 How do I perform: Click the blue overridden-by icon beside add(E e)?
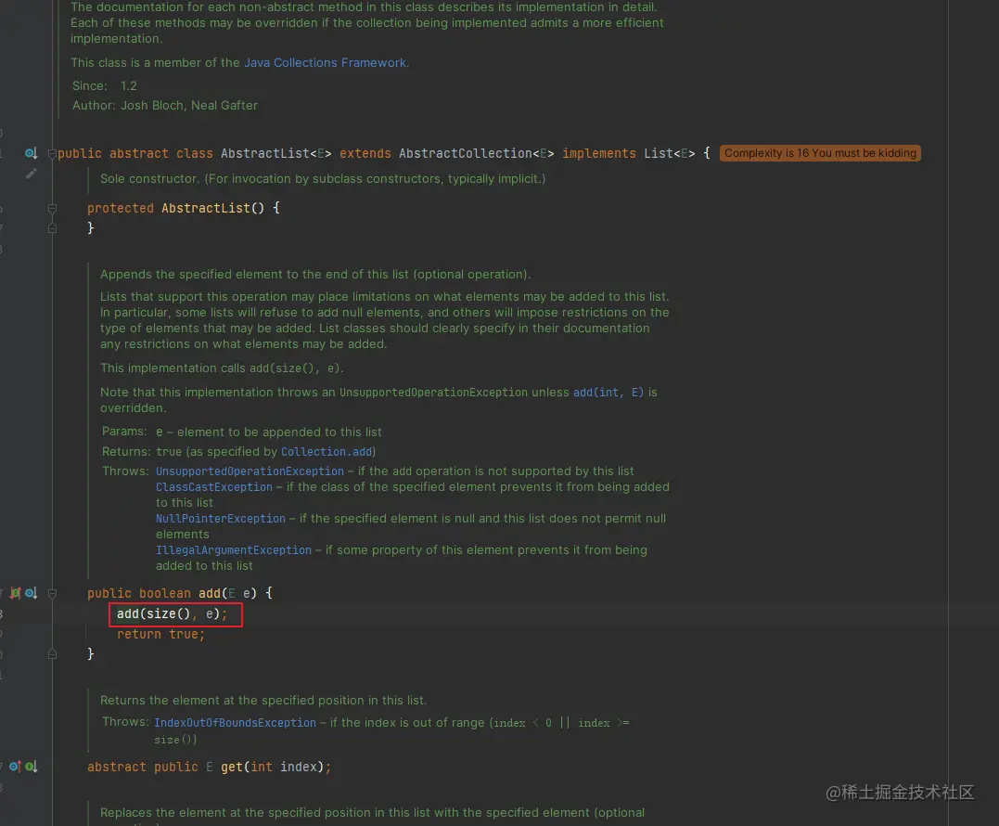[x=31, y=593]
